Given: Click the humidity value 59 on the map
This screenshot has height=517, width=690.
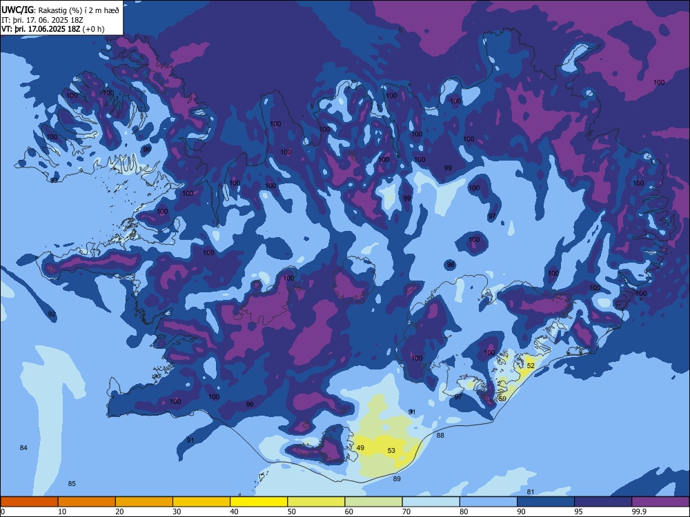Looking at the screenshot, I should coord(502,398).
